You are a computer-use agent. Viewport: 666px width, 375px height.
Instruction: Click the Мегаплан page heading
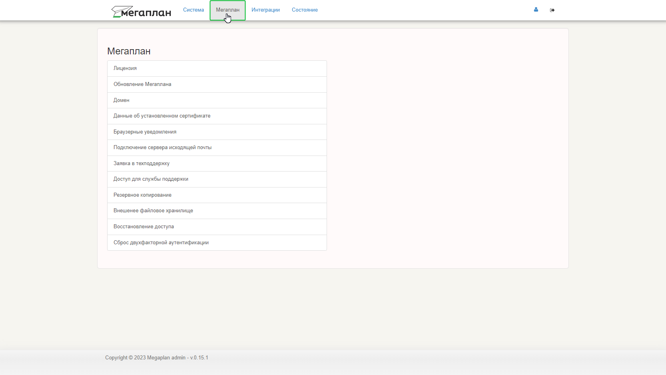(129, 51)
